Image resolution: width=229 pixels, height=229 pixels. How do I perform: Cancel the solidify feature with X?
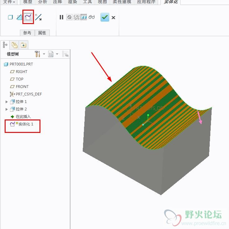coord(113,17)
